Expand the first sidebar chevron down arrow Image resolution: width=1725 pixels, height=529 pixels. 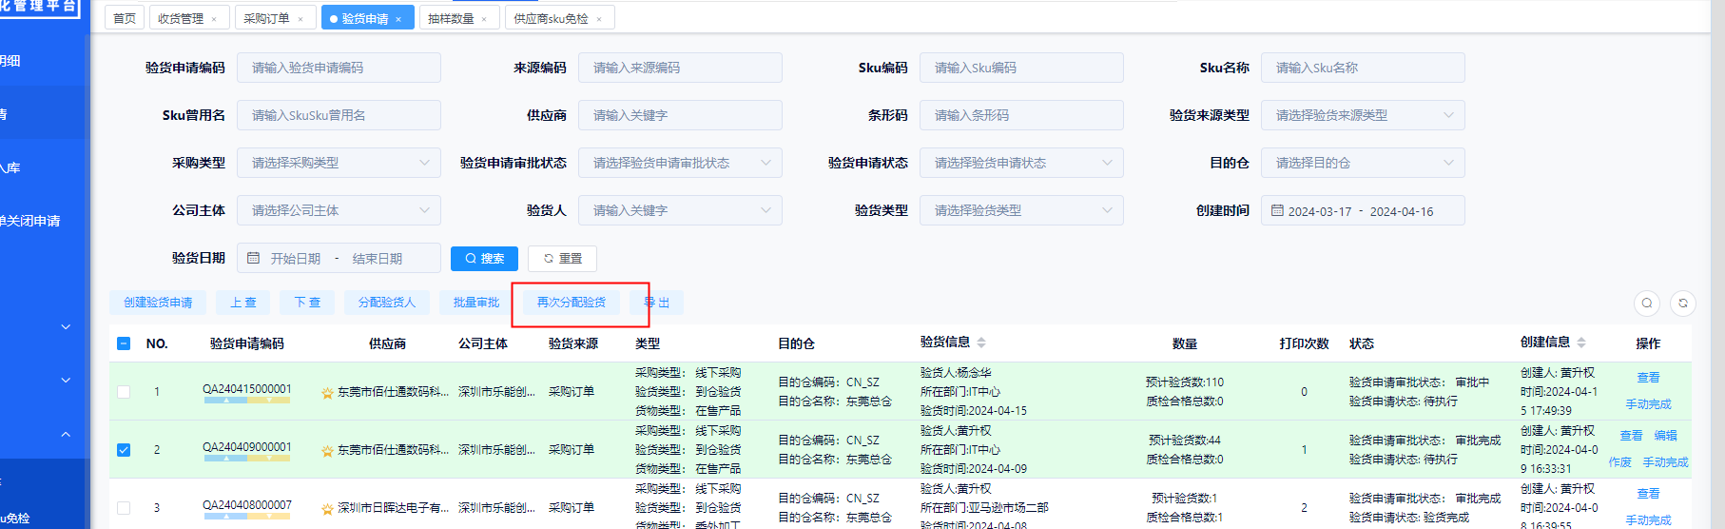click(x=66, y=326)
